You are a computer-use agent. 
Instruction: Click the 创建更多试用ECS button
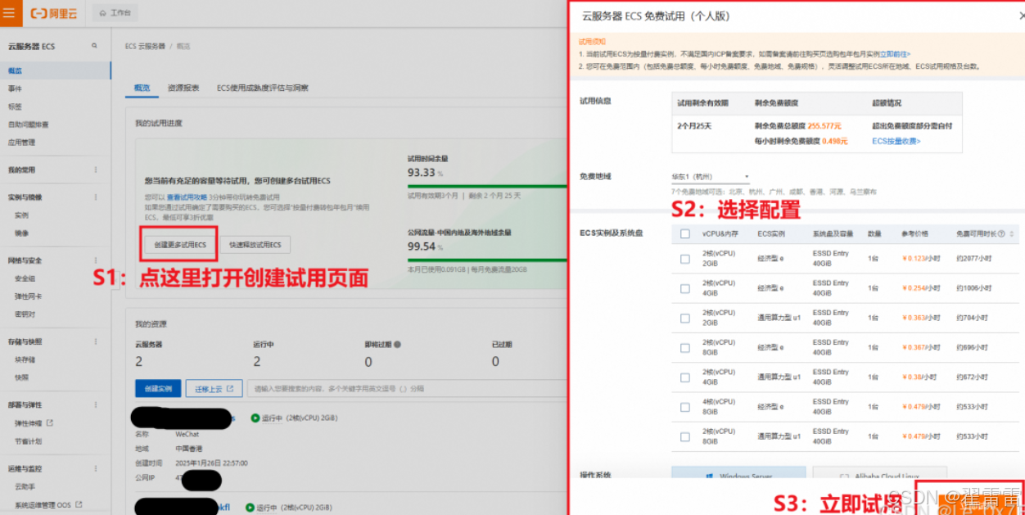pos(180,245)
